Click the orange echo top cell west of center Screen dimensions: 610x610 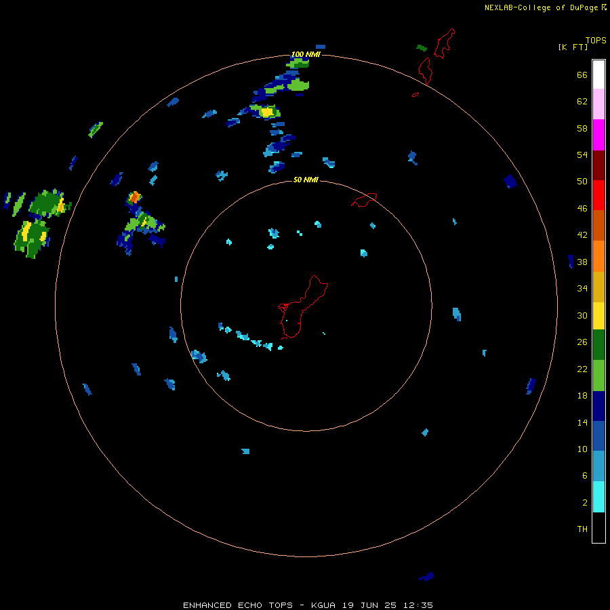tap(135, 197)
